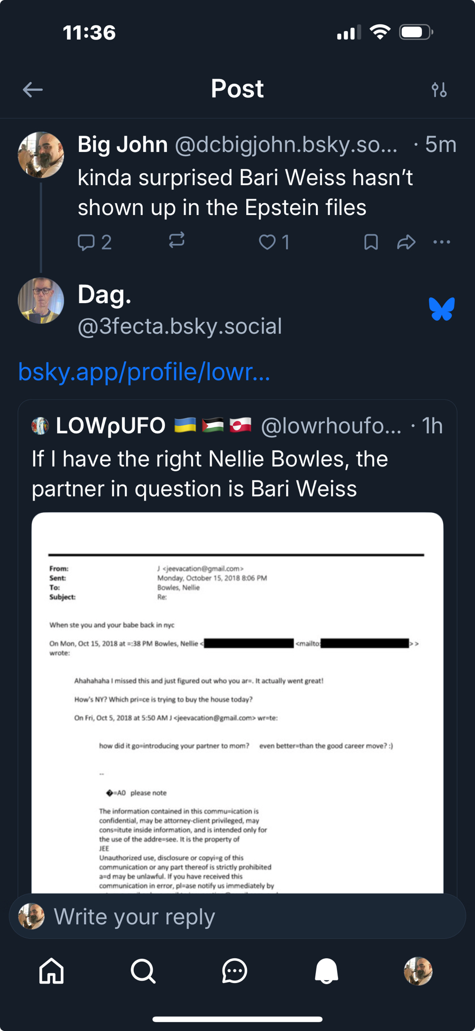
Task: Reply to Big John's post
Action: [x=87, y=242]
